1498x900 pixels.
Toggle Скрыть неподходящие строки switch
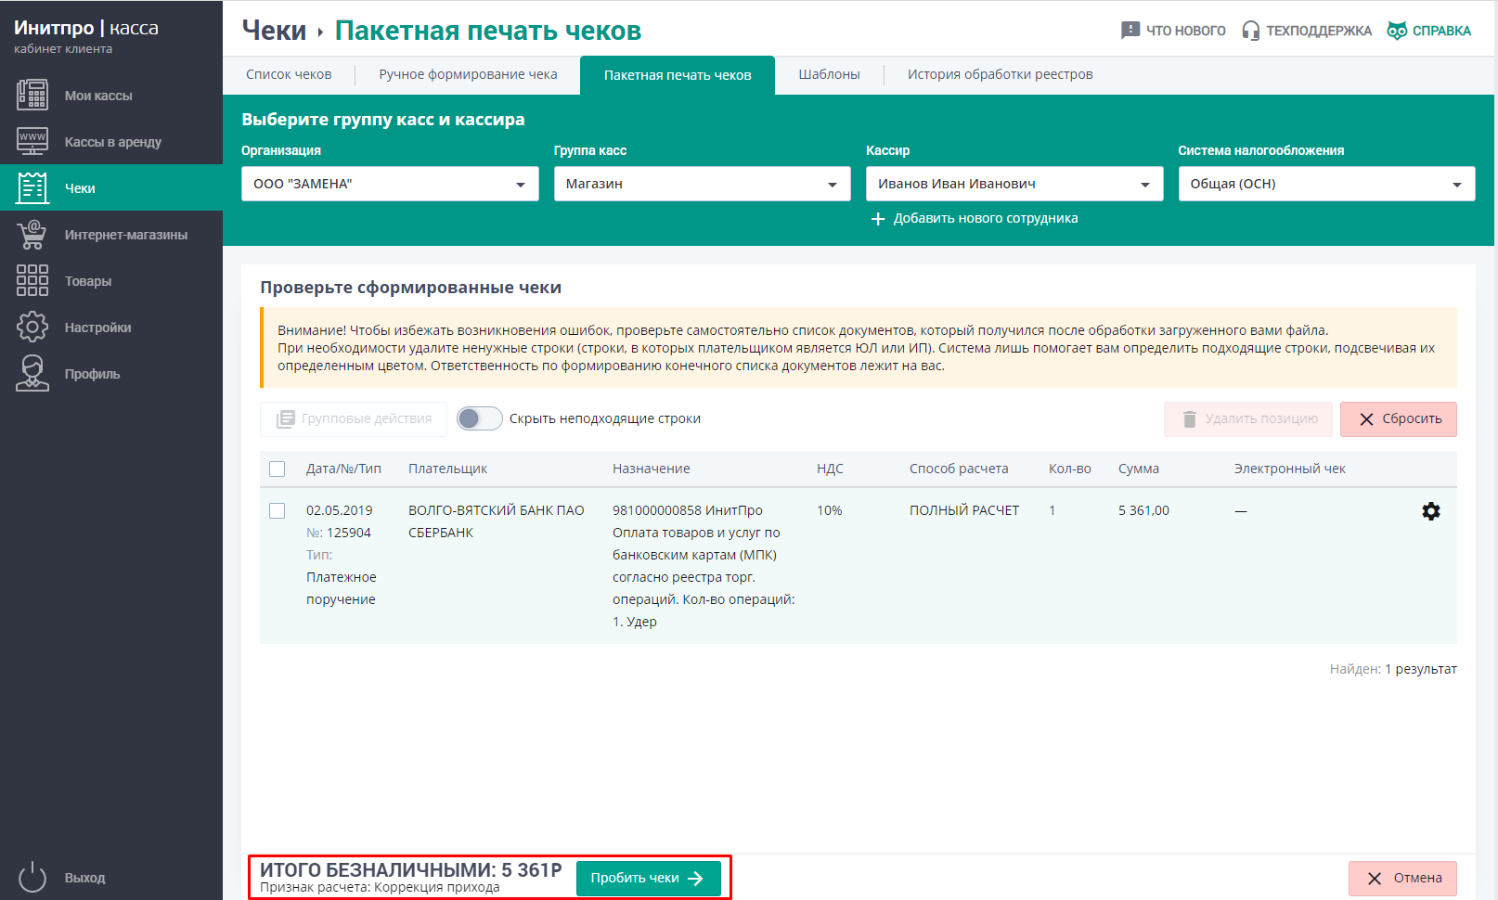tap(480, 418)
